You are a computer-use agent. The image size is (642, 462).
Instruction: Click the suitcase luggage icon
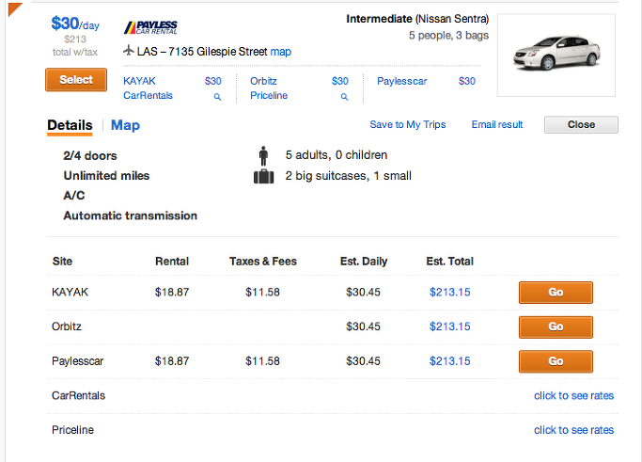pos(264,176)
